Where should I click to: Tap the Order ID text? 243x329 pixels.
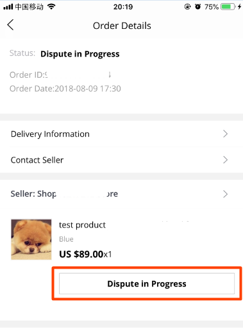60,75
